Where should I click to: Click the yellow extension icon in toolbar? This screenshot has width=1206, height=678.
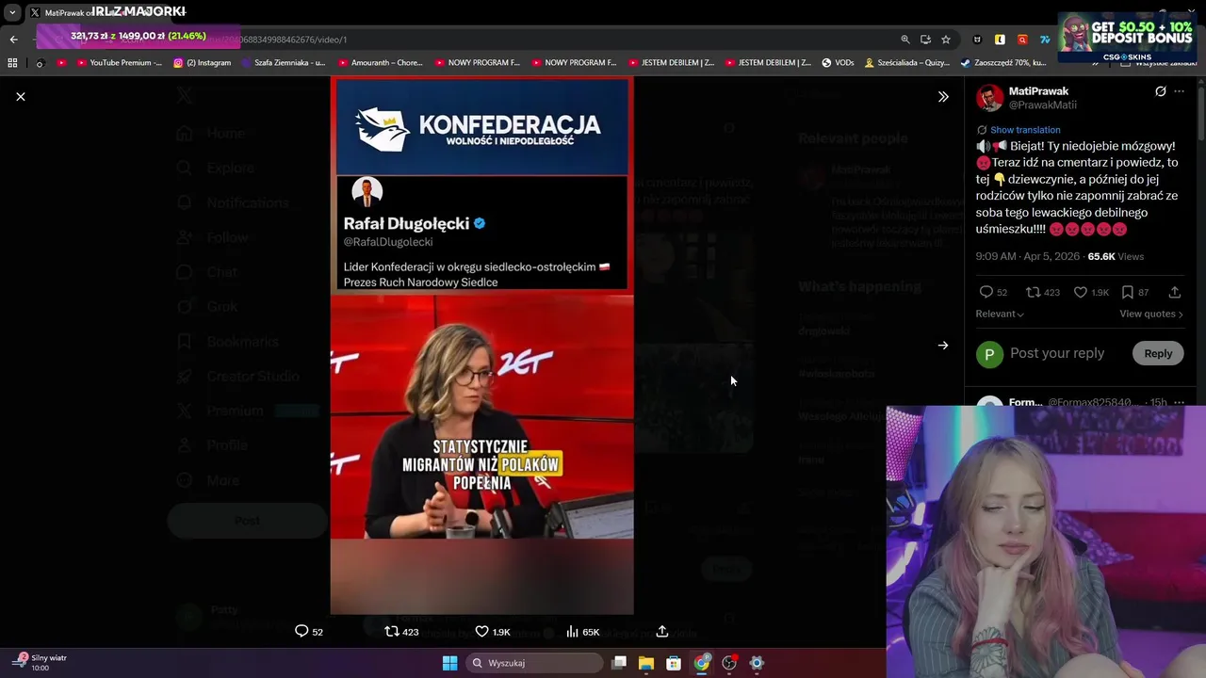pyautogui.click(x=1000, y=40)
